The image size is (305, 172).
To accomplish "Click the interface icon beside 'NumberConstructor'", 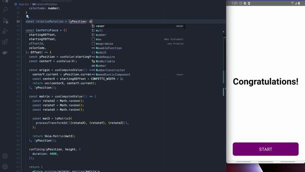I will [x=93, y=70].
